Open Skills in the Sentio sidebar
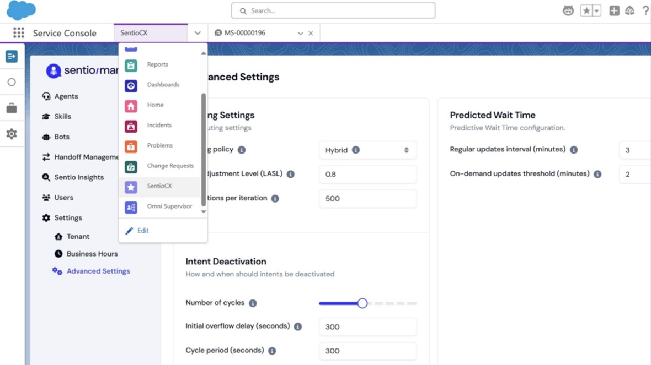 [x=57, y=116]
